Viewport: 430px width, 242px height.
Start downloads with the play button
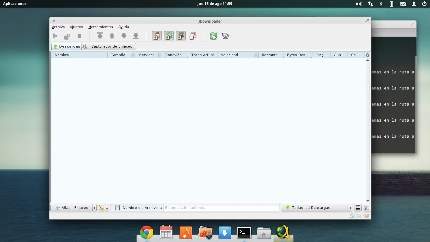click(x=55, y=36)
